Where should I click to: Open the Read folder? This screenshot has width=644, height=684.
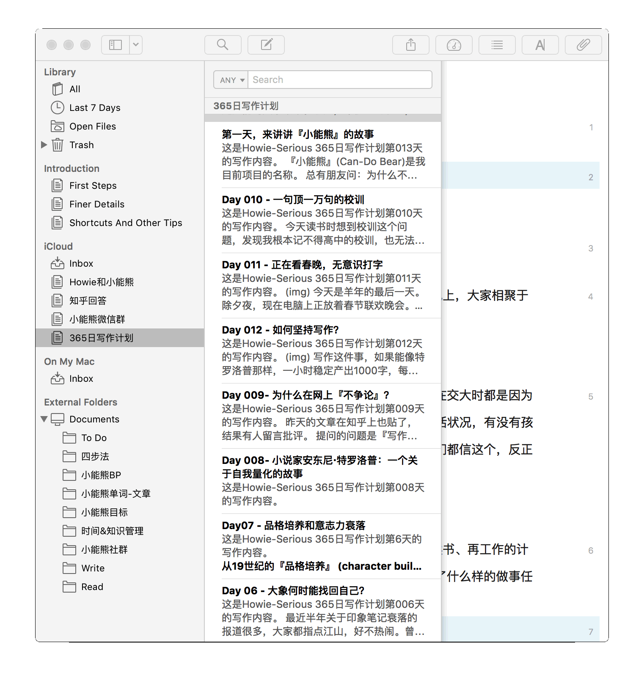[x=120, y=587]
